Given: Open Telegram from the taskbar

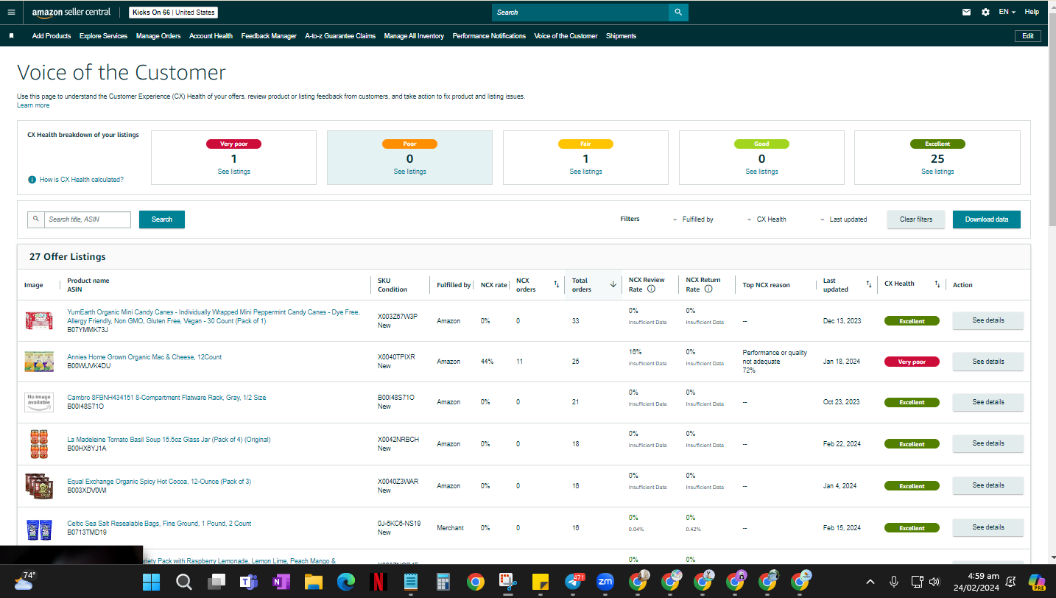Looking at the screenshot, I should pos(574,582).
